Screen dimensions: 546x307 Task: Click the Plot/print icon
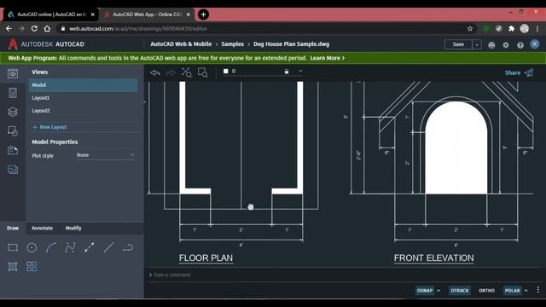pos(491,45)
